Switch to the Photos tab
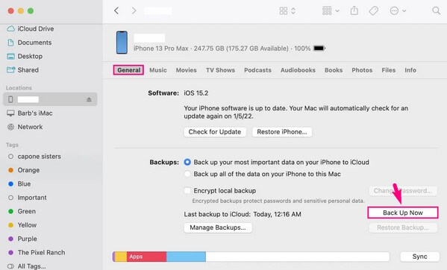447x270 pixels. point(362,70)
